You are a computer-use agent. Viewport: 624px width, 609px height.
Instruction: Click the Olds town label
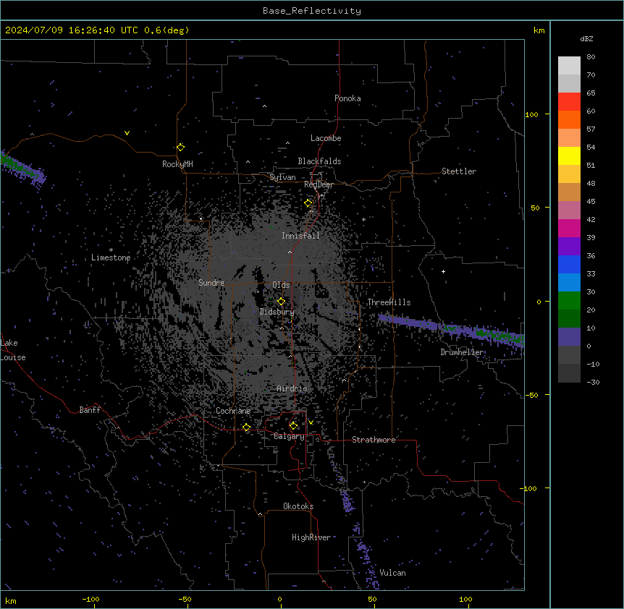point(281,285)
